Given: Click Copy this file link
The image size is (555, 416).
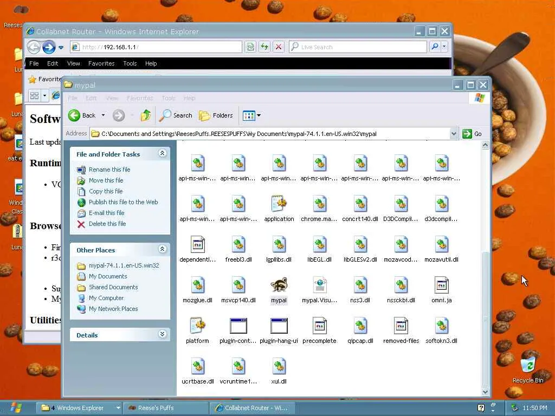Looking at the screenshot, I should pyautogui.click(x=106, y=191).
